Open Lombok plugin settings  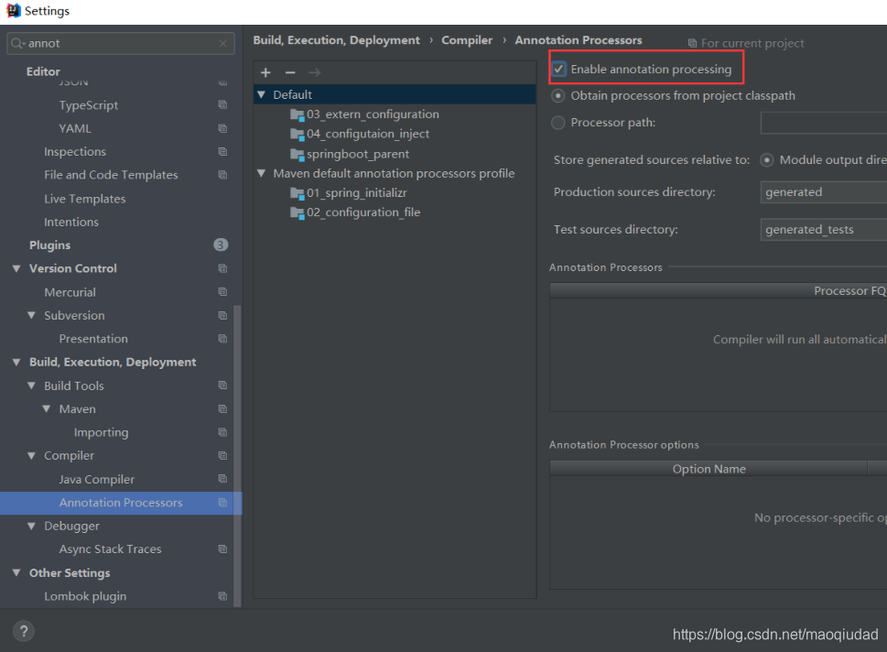click(x=85, y=596)
